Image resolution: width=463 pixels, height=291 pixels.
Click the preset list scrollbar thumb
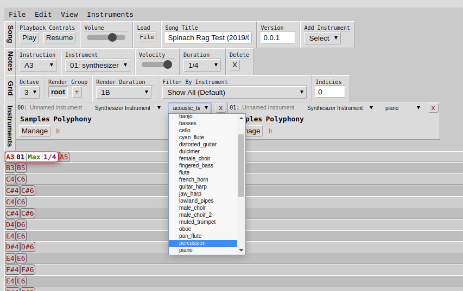coord(241,165)
